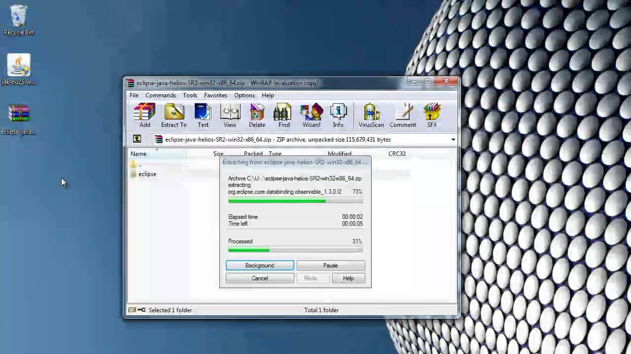Viewport: 631px width, 354px height.
Task: Click the View file icon
Action: (230, 116)
